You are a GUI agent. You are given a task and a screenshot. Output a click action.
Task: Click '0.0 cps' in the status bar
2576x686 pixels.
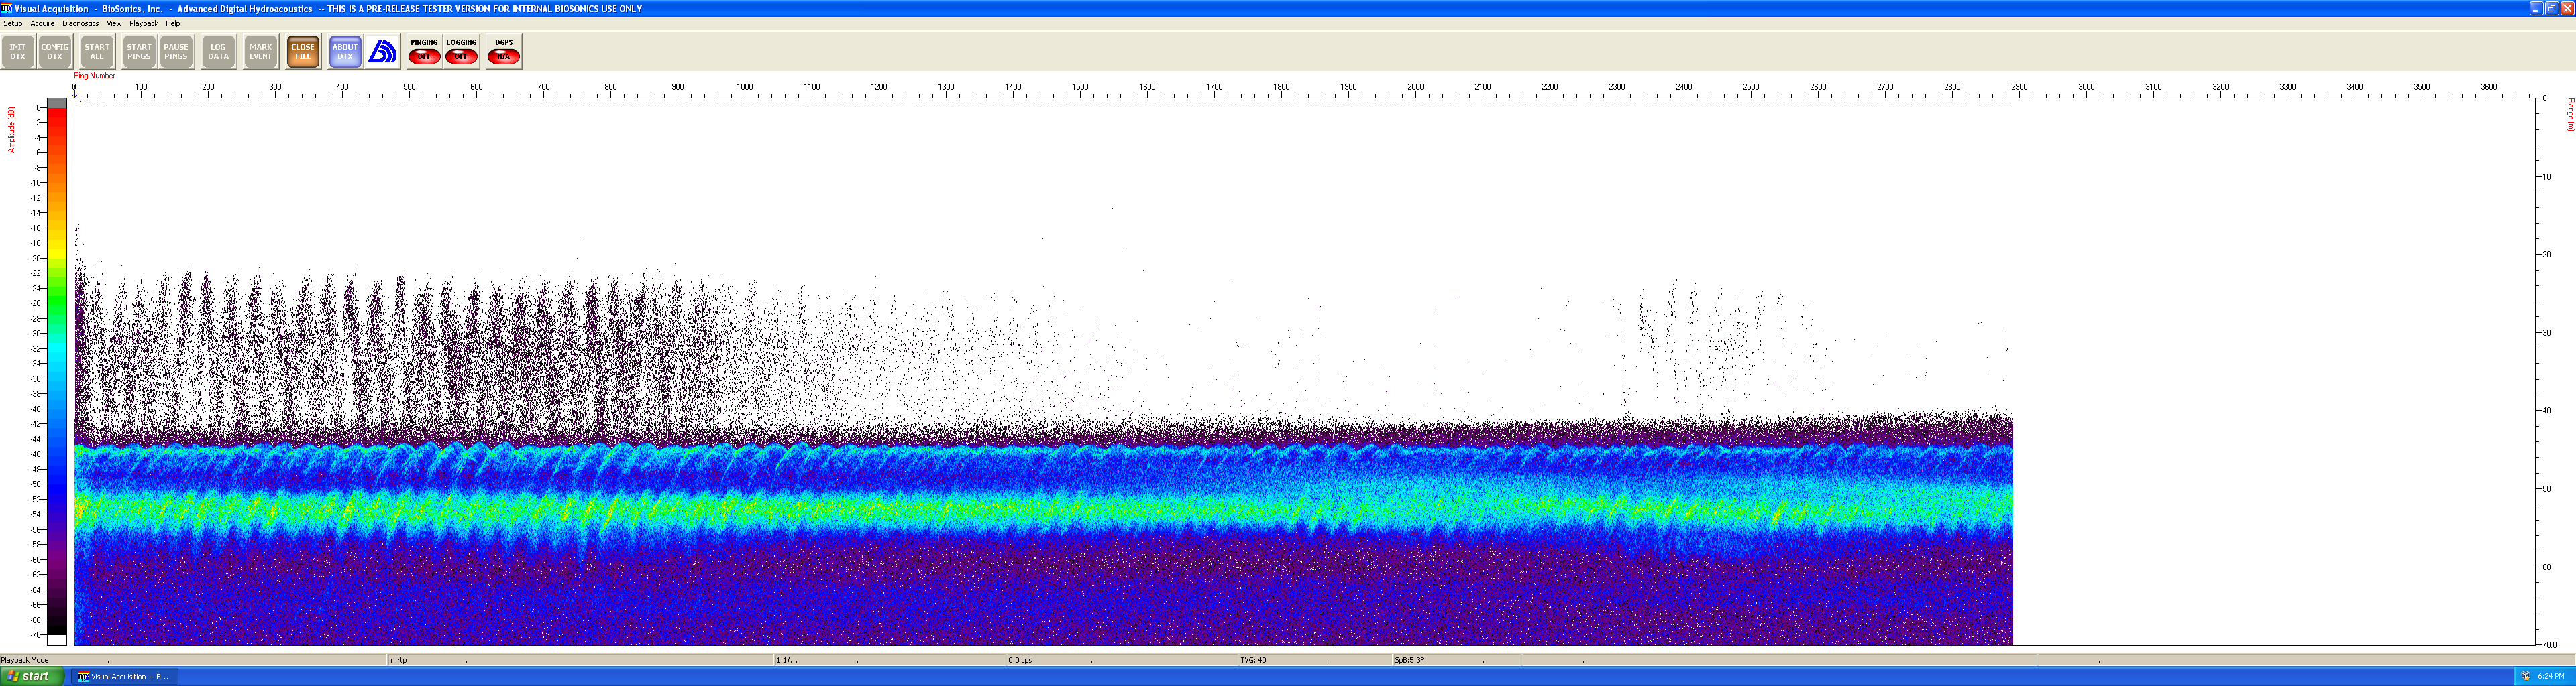(x=1020, y=660)
